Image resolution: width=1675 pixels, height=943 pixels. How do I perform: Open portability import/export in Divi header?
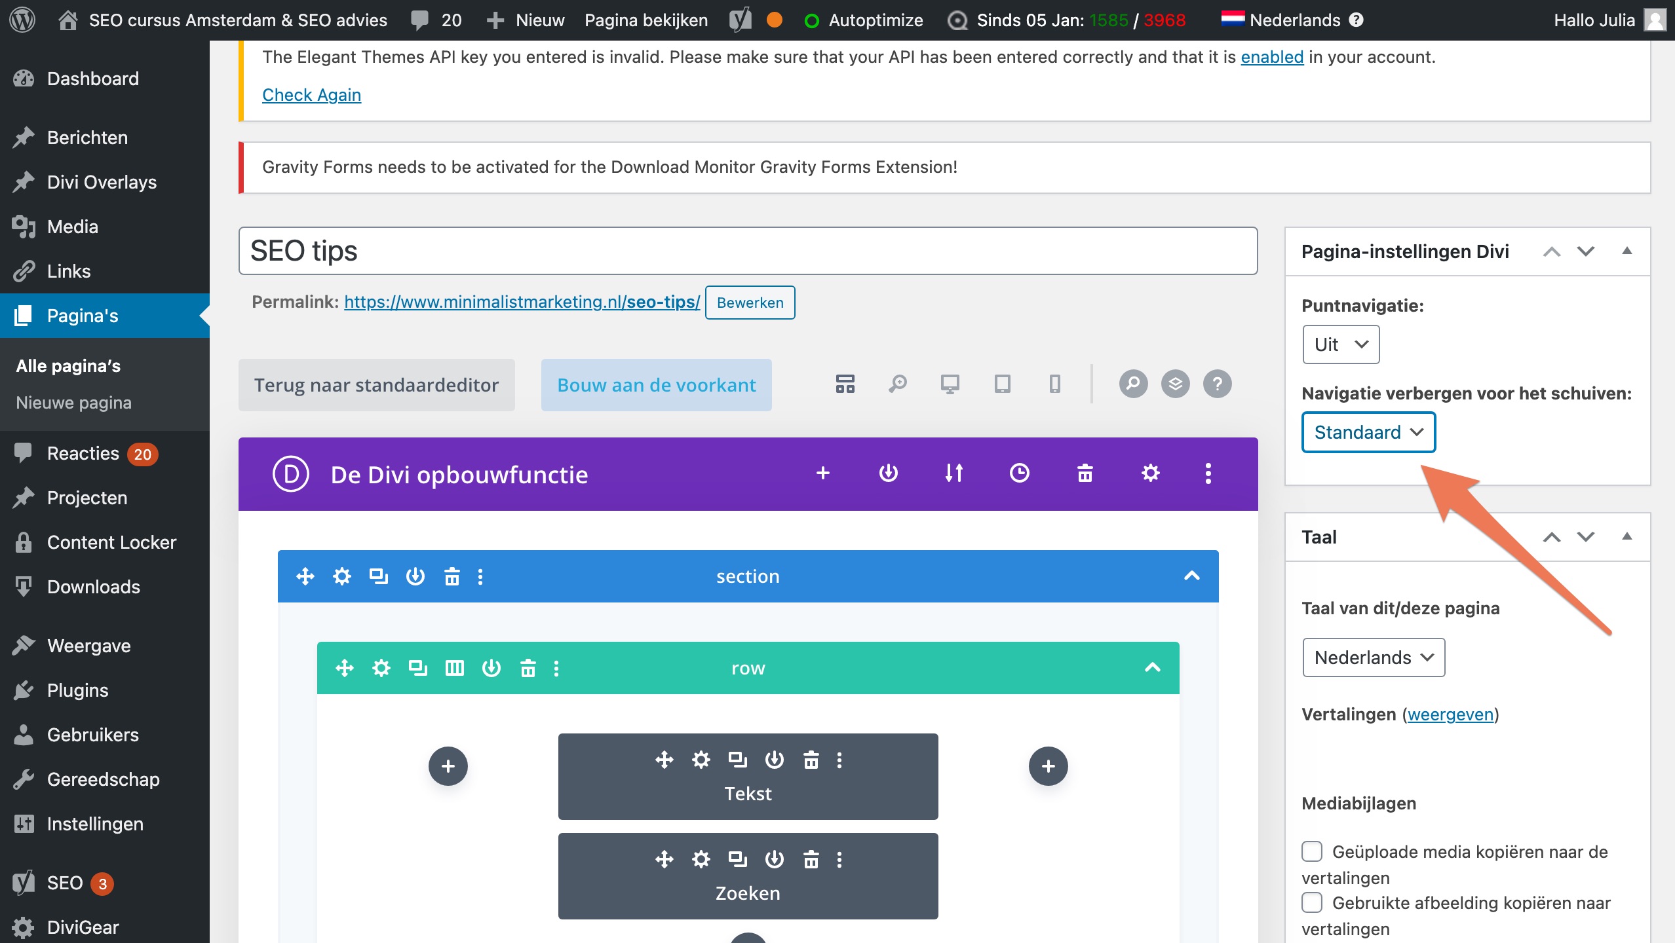pos(953,473)
